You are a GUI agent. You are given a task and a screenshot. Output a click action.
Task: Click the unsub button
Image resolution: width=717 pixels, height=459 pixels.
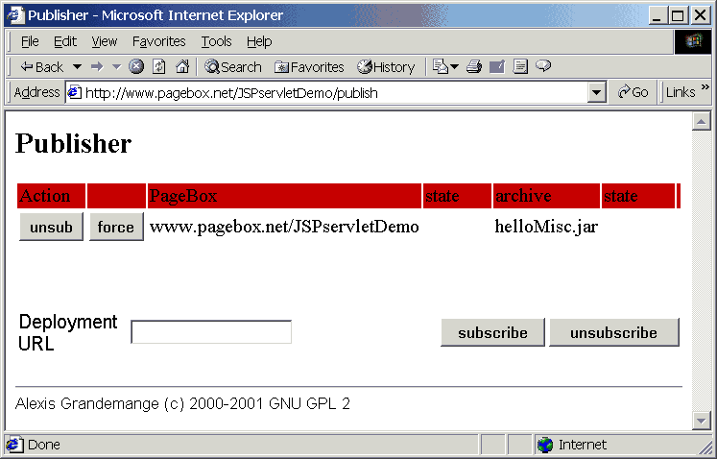click(51, 227)
